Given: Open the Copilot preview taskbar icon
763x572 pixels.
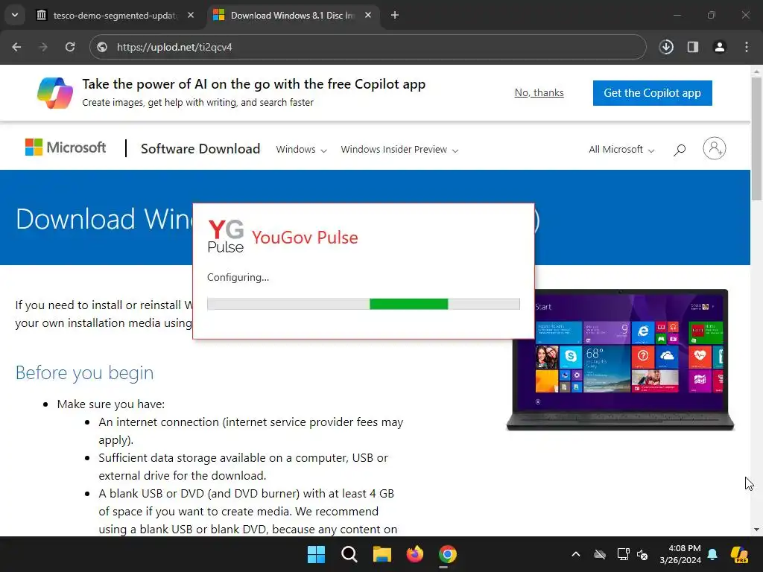Looking at the screenshot, I should tap(740, 554).
